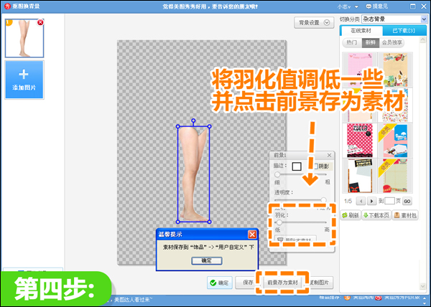The height and width of the screenshot is (307, 431).
Task: Select the 热门 filter option
Action: point(352,43)
